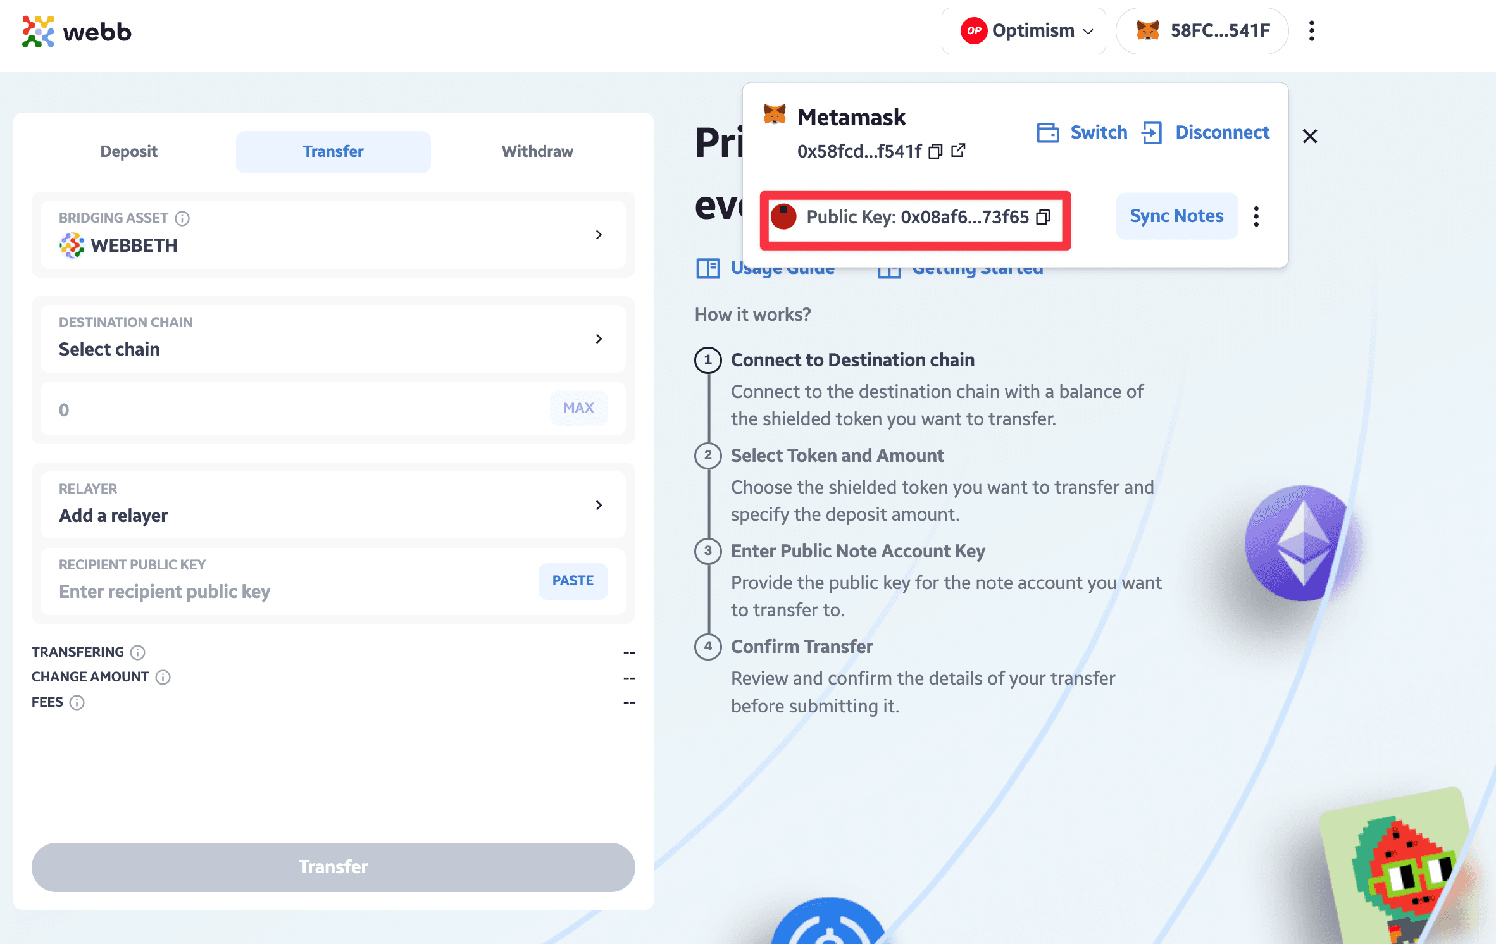Click the copy icon next to Public Key
Image resolution: width=1496 pixels, height=944 pixels.
pyautogui.click(x=1045, y=215)
